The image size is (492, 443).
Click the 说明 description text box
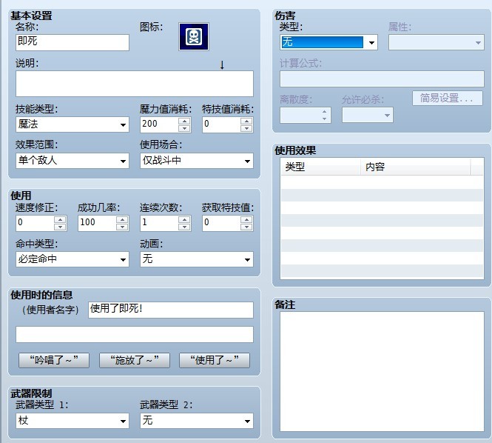[135, 84]
